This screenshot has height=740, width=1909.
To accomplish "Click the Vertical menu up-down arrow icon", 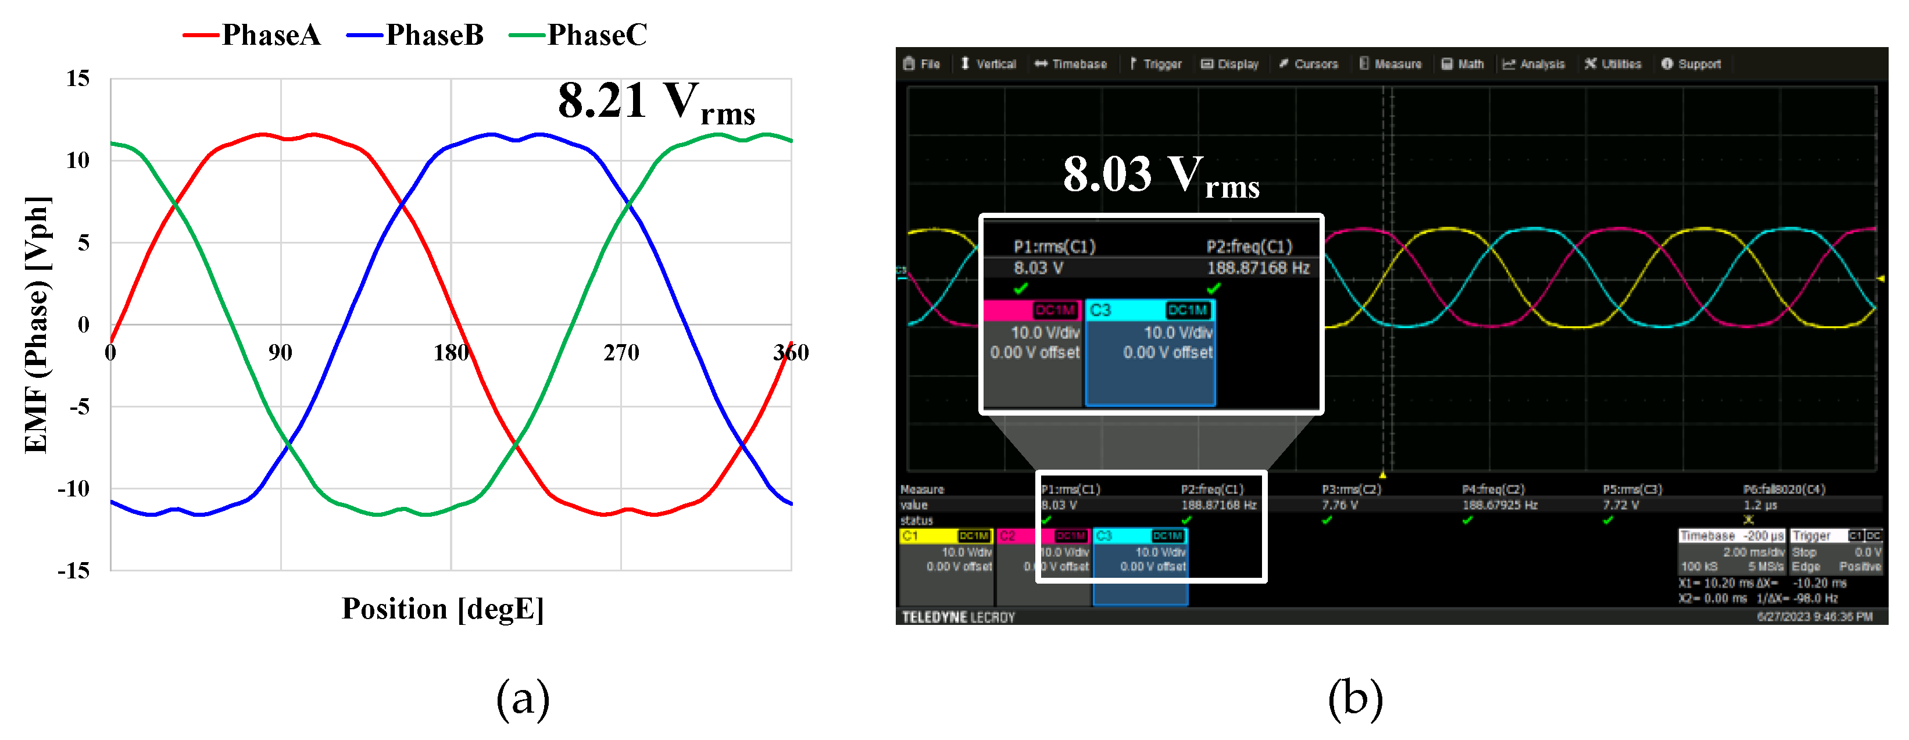I will click(965, 64).
